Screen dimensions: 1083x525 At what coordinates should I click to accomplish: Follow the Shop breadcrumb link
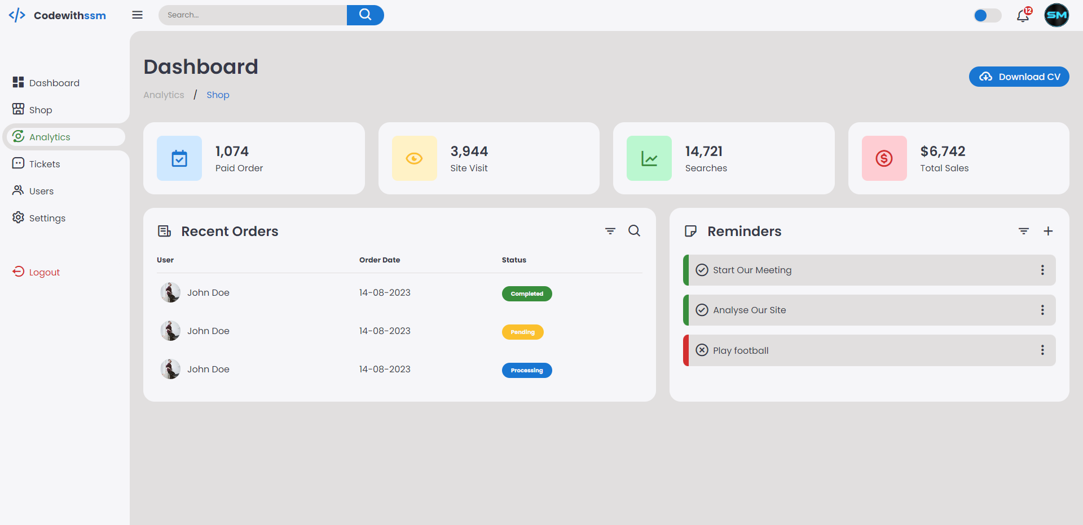[x=218, y=95]
